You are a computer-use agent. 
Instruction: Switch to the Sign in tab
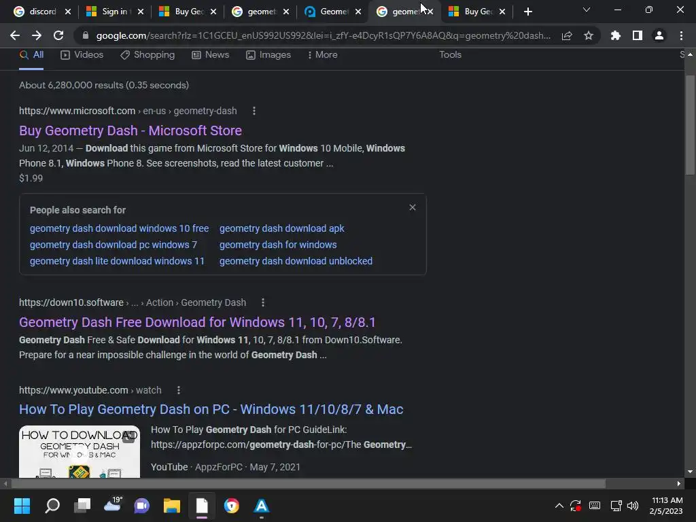coord(109,12)
